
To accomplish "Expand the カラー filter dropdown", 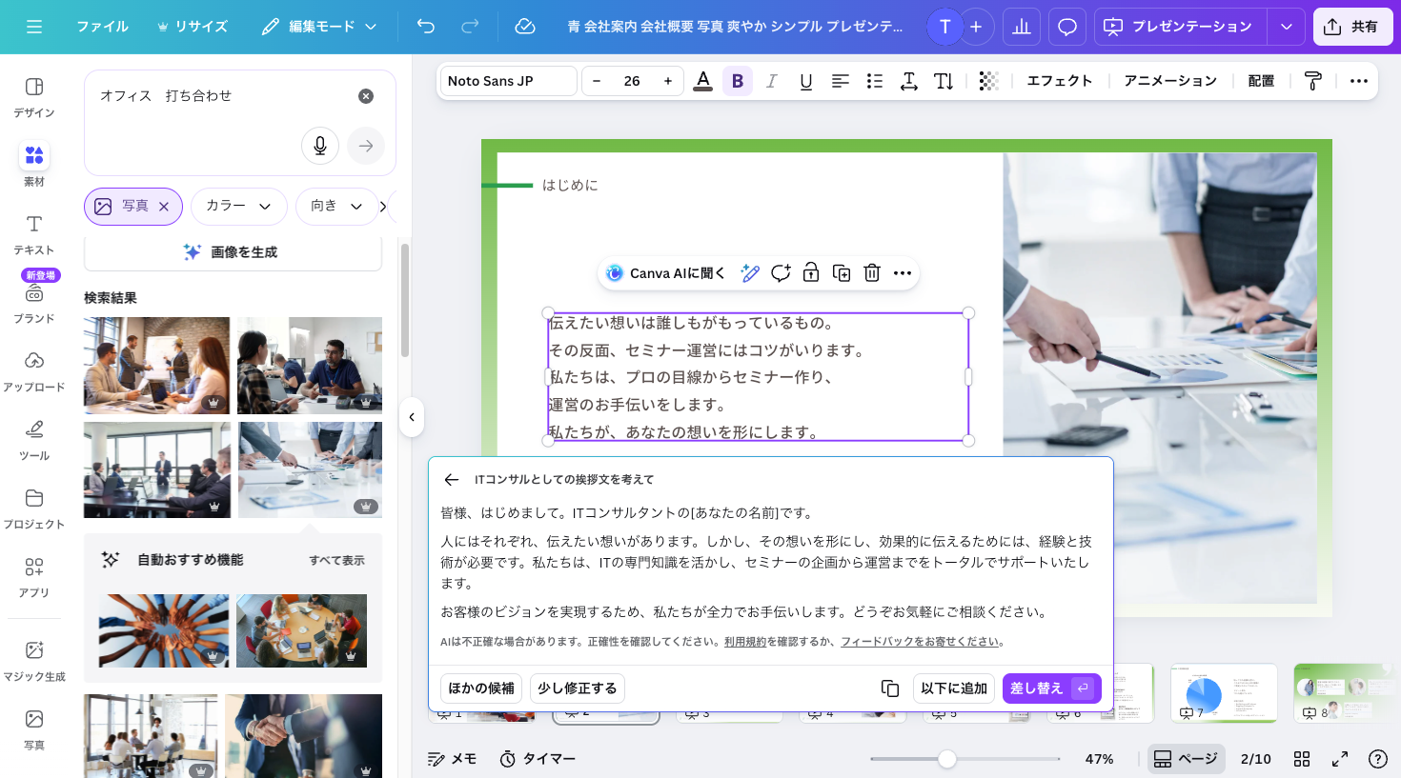I will click(x=238, y=206).
